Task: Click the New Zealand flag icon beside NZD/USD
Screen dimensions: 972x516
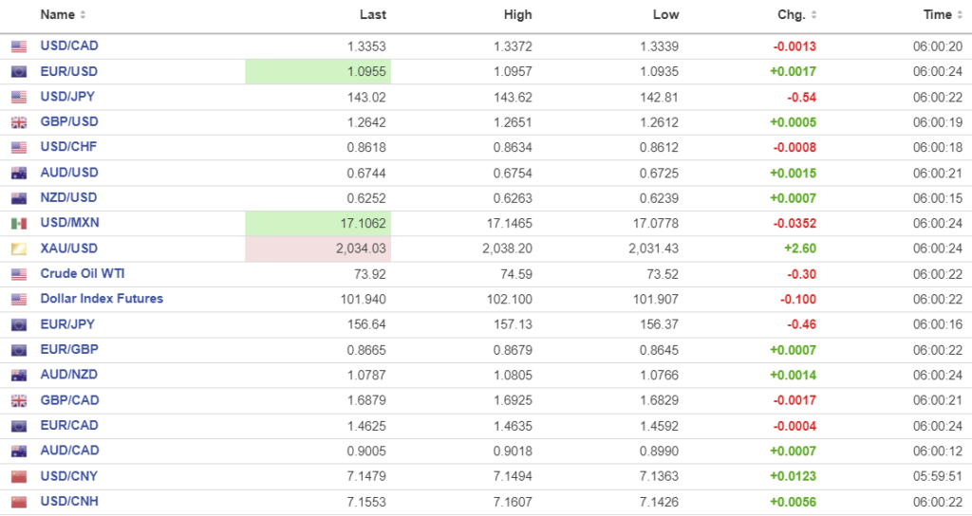Action: 19,198
